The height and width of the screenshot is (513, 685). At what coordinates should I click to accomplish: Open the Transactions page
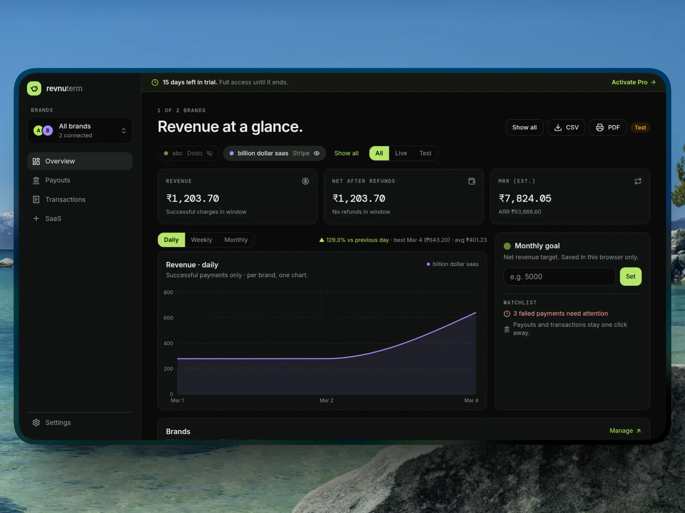[80, 199]
